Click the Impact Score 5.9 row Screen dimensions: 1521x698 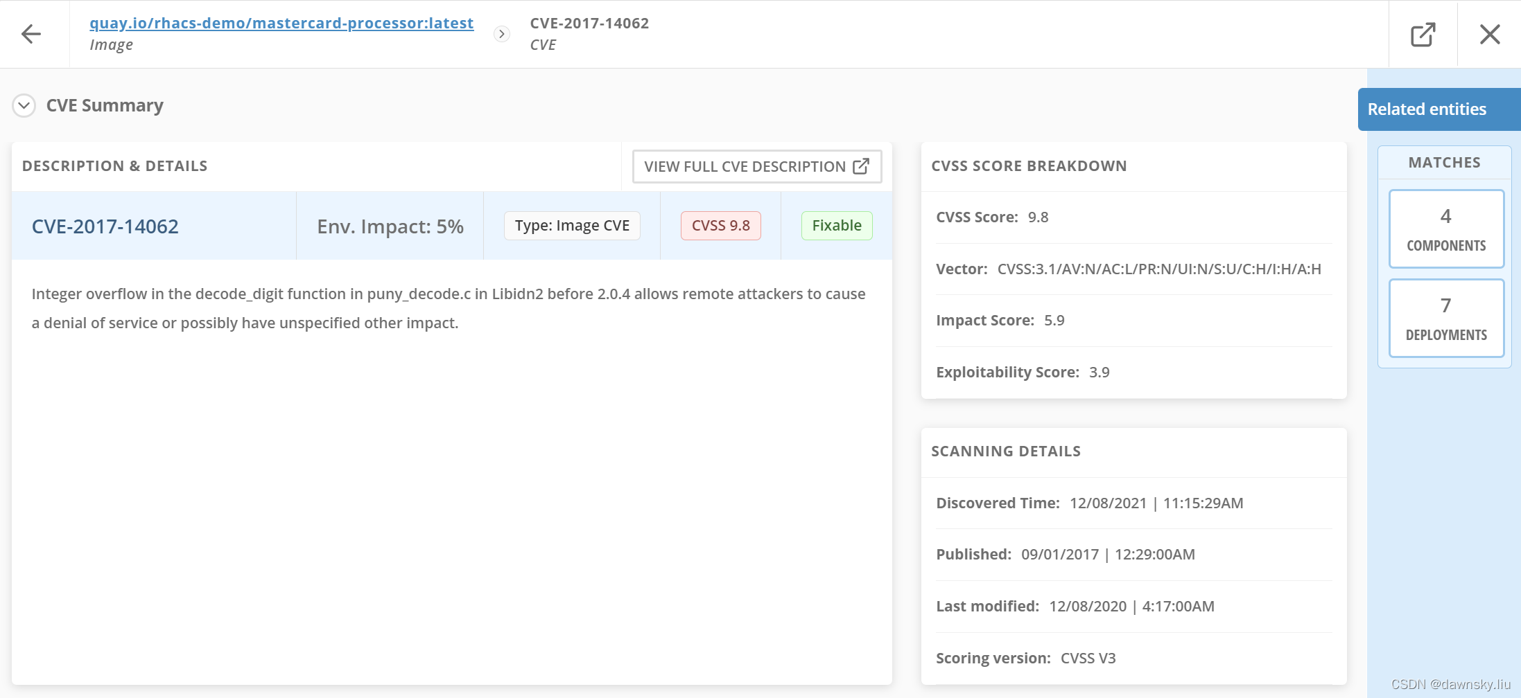(1133, 321)
